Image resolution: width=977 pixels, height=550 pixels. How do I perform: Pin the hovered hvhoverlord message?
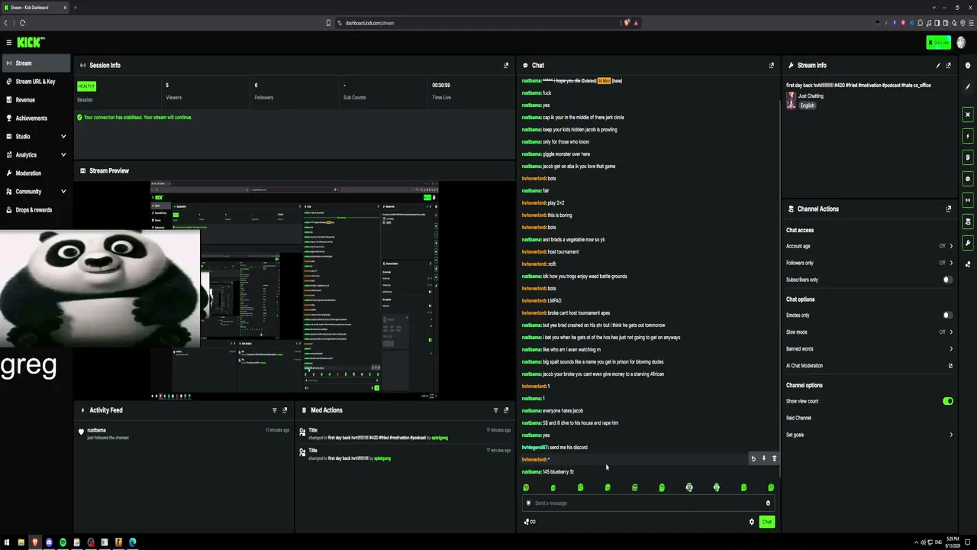click(x=763, y=459)
